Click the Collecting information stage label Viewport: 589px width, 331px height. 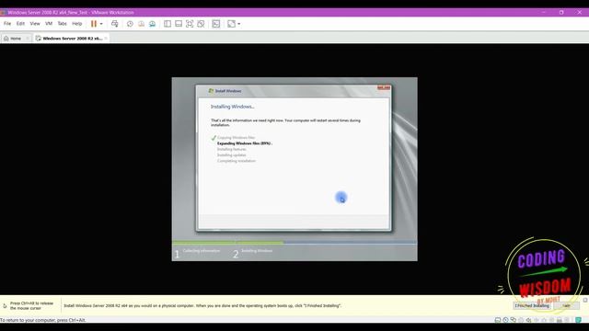[x=202, y=251]
